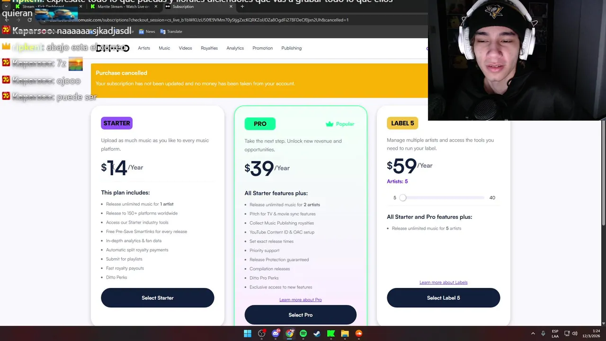Open the Analytics page

point(235,48)
